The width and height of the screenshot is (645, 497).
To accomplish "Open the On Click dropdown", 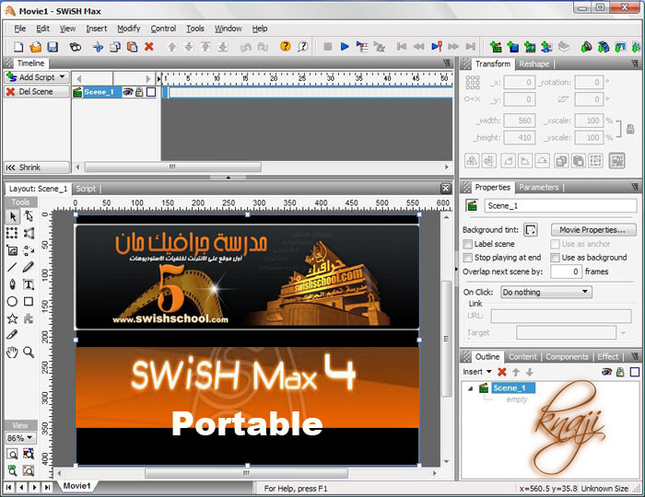I will [x=545, y=292].
